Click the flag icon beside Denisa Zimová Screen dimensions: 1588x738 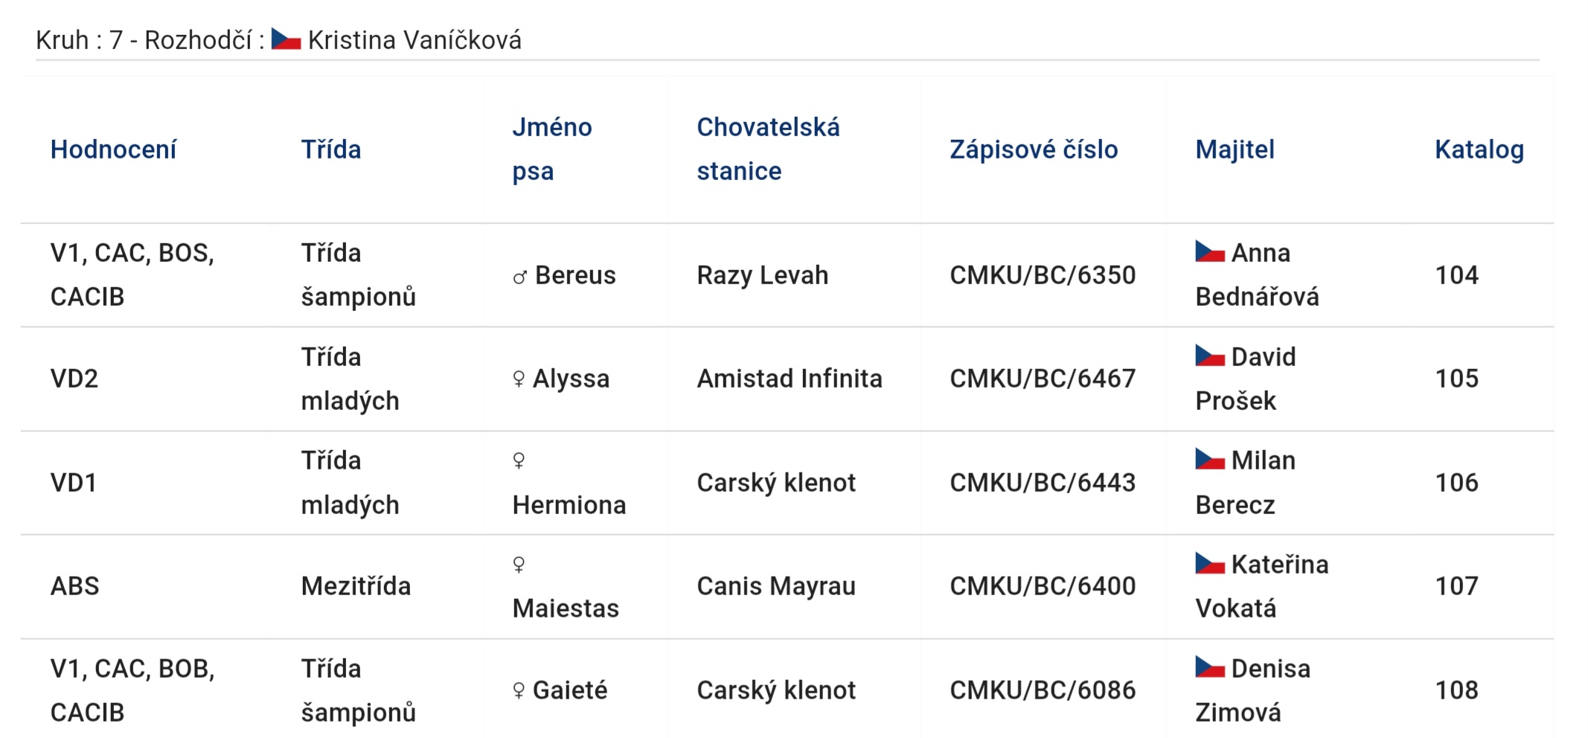[x=1210, y=667]
